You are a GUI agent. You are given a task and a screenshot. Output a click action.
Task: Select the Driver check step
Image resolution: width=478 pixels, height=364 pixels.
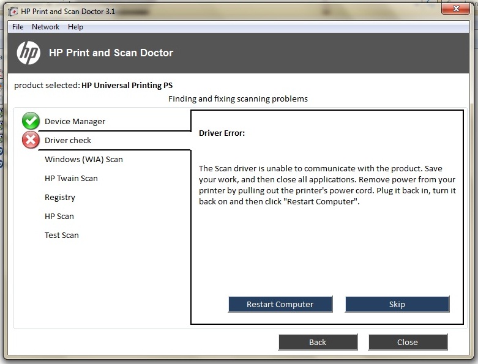[x=68, y=141]
